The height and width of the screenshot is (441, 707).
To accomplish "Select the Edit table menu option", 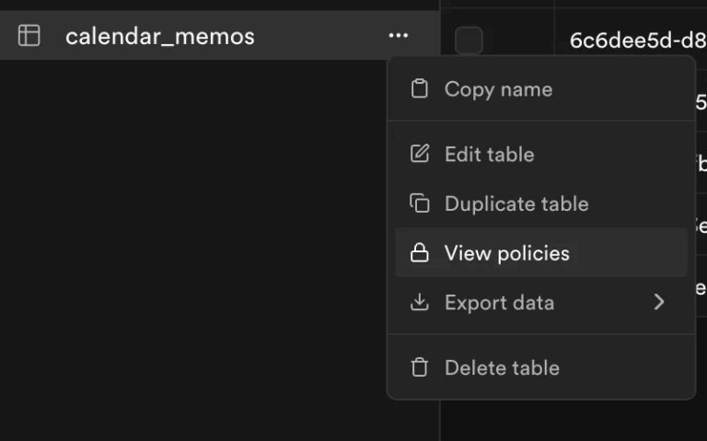I will [489, 154].
